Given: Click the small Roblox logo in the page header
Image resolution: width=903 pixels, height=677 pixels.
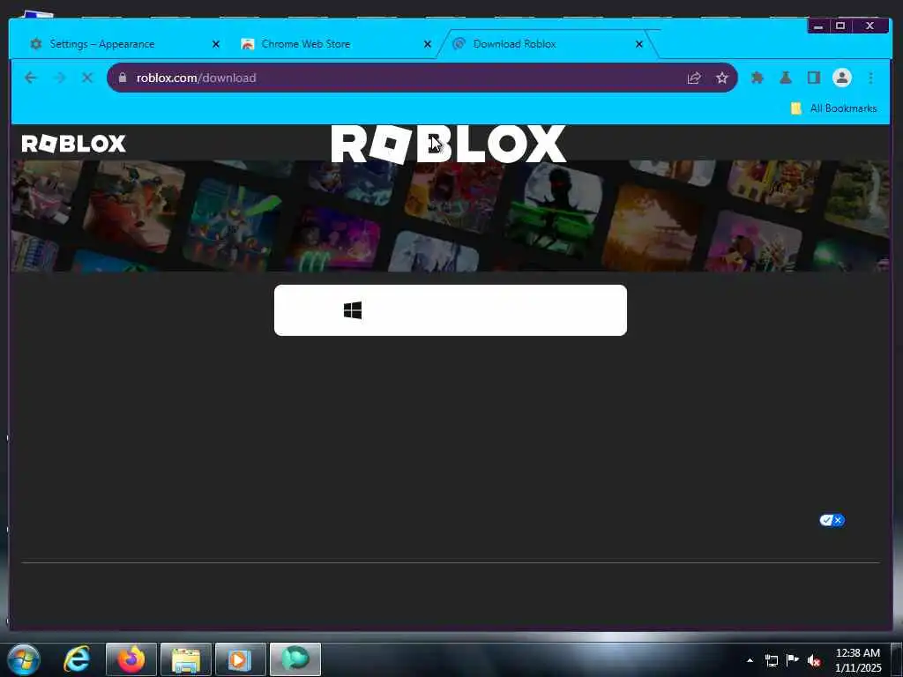Looking at the screenshot, I should pos(74,144).
